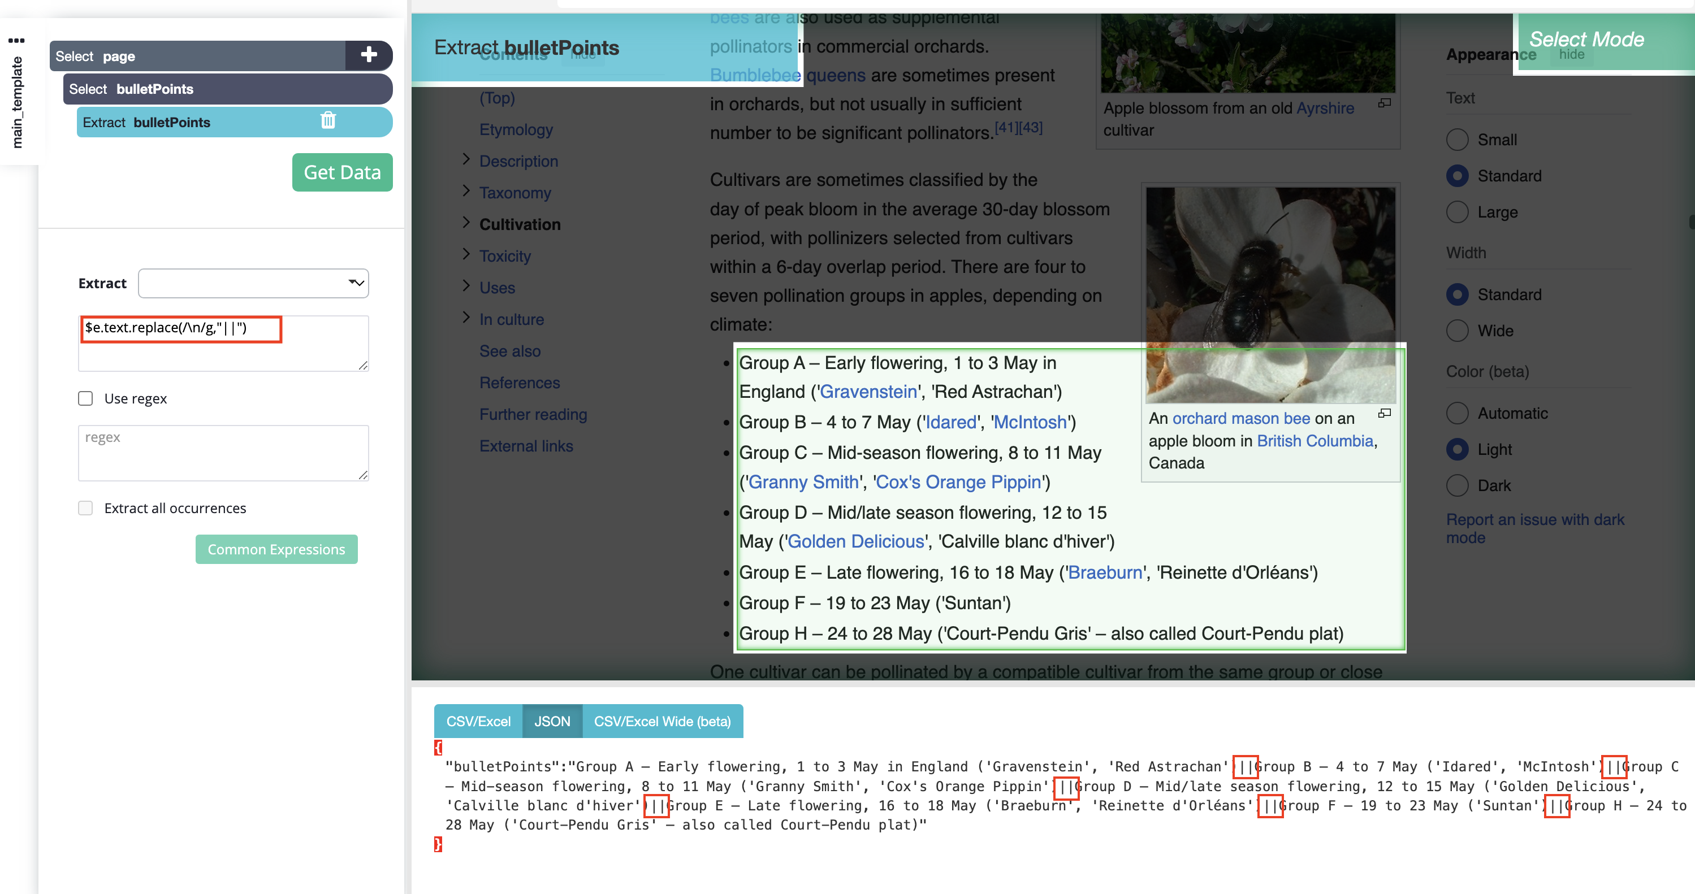
Task: Select Small text size radio button
Action: click(x=1458, y=140)
